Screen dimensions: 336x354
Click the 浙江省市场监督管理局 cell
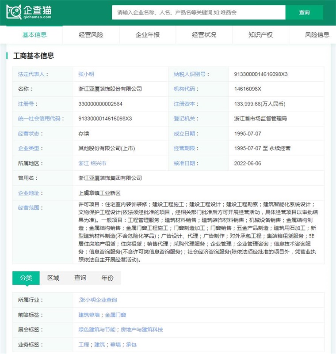click(x=260, y=119)
